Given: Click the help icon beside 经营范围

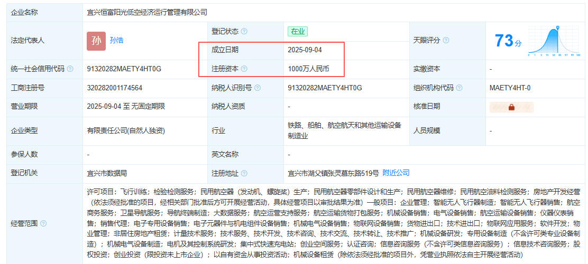Looking at the screenshot, I should (43, 223).
